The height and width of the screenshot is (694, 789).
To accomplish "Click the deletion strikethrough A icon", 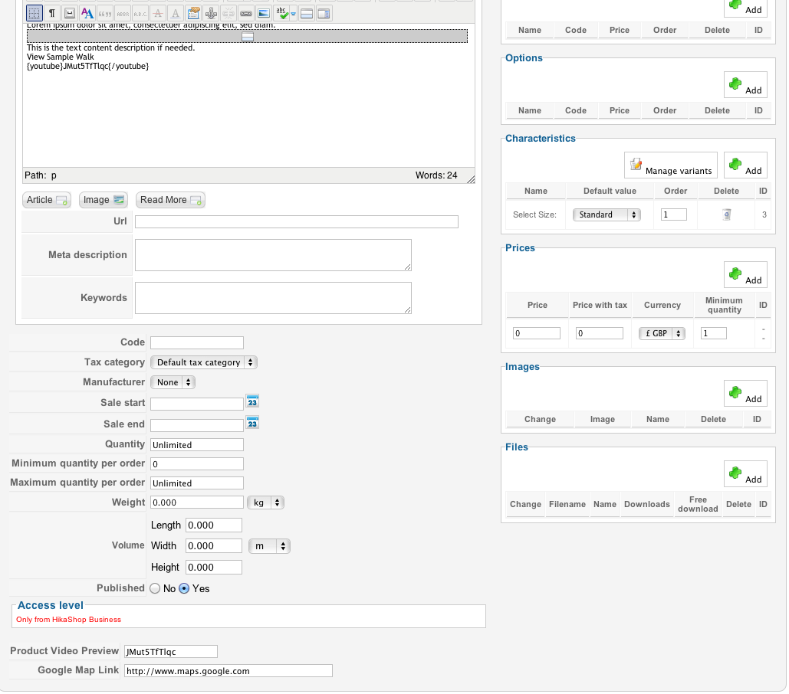I will pos(158,13).
